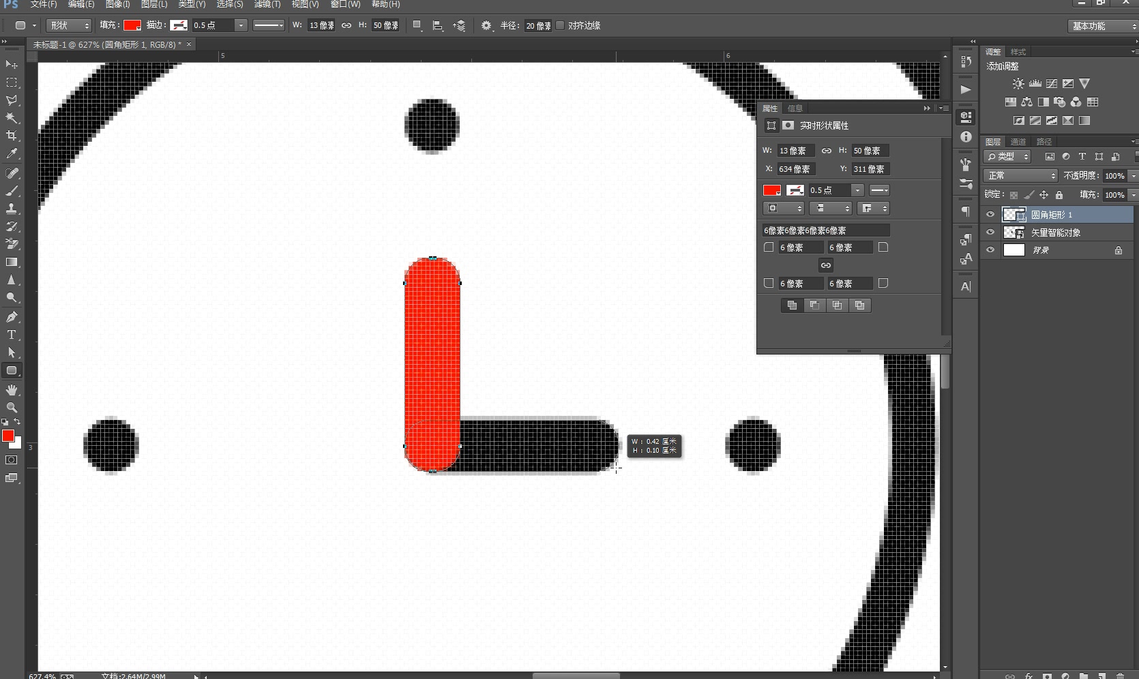Select the Path Selection arrow tool
The width and height of the screenshot is (1139, 679).
click(12, 352)
